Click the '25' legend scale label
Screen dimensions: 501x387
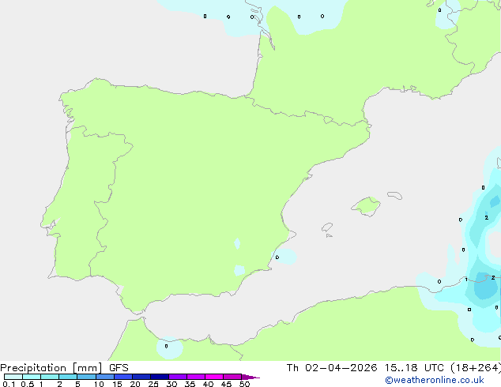pos(153,384)
